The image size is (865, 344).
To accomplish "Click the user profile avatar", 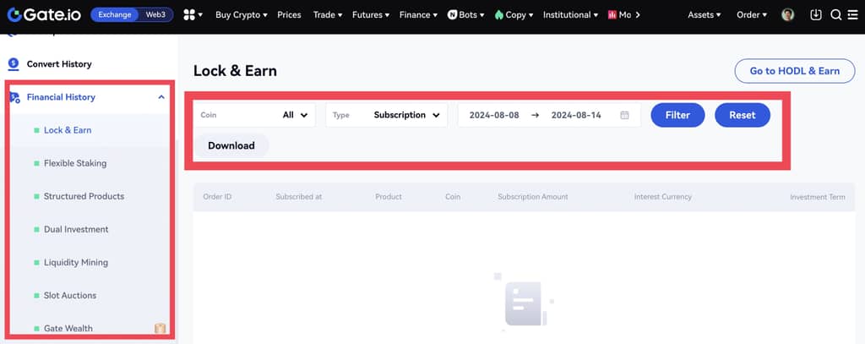I will tap(788, 14).
